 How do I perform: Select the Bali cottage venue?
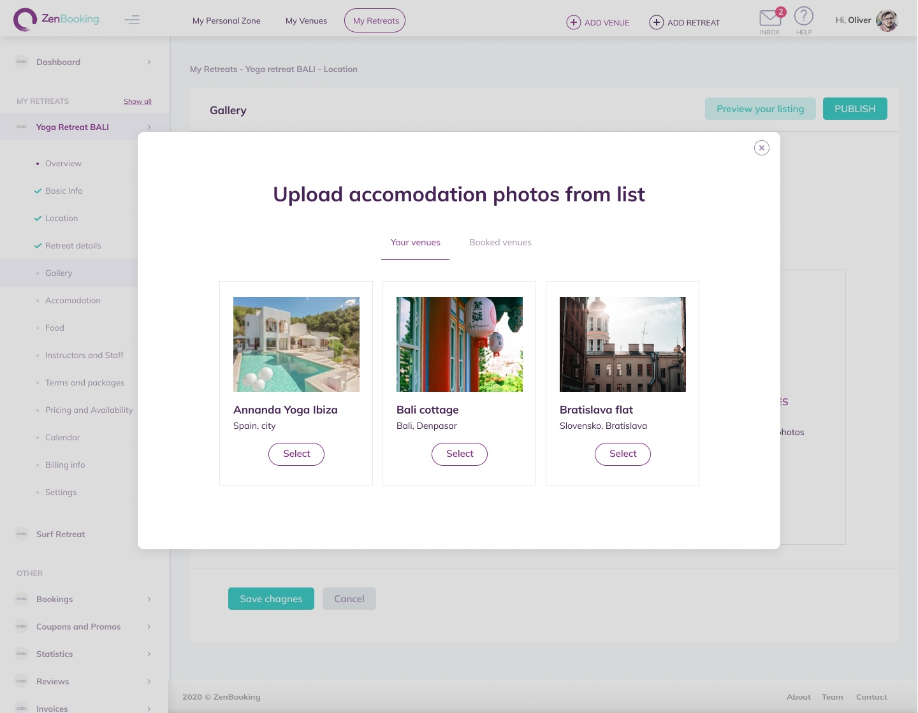point(460,454)
